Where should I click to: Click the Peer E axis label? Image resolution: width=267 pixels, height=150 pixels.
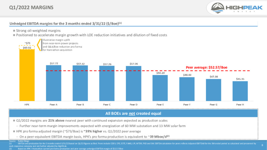(160, 105)
